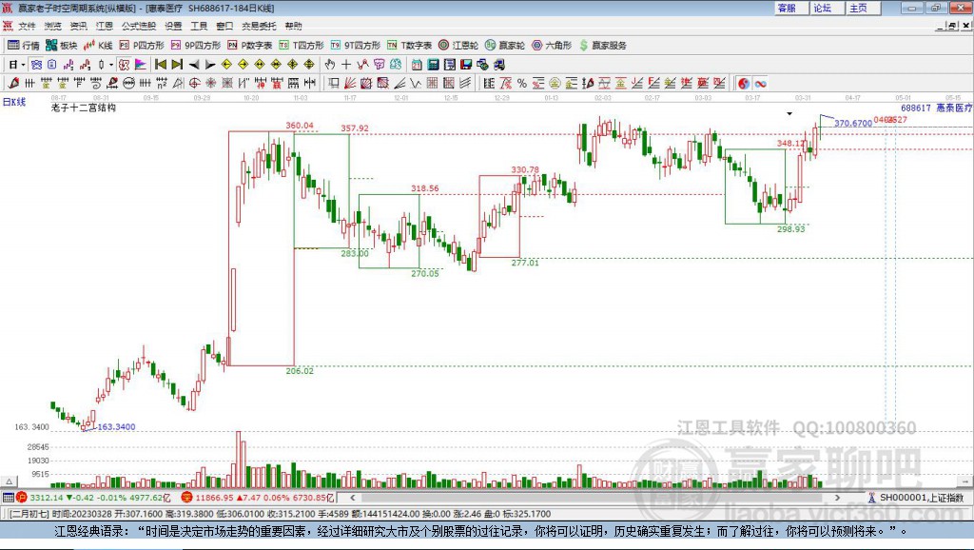
Task: Open the 9P四方形 tool
Action: pos(196,46)
